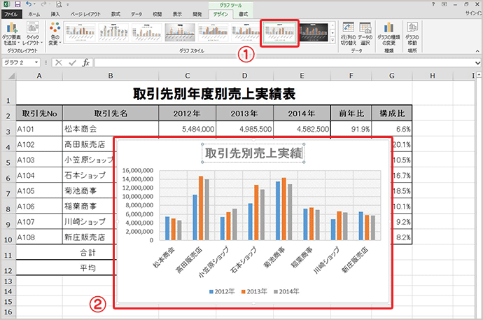Click the chart title 取引先別売上実績
Image resolution: width=483 pixels, height=320 pixels.
[253, 153]
